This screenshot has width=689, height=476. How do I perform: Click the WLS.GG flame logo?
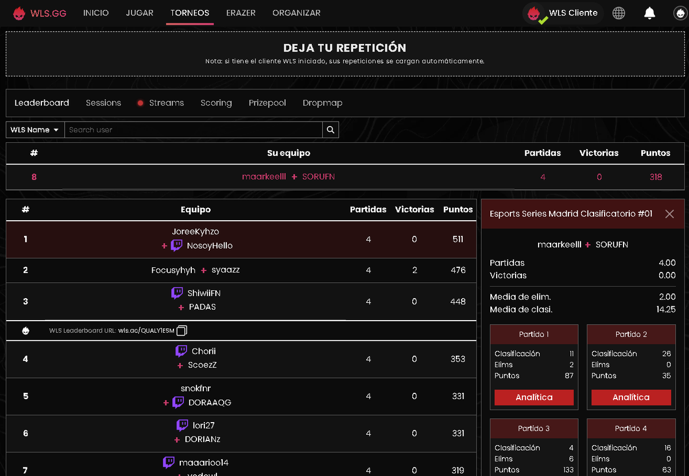tap(19, 13)
